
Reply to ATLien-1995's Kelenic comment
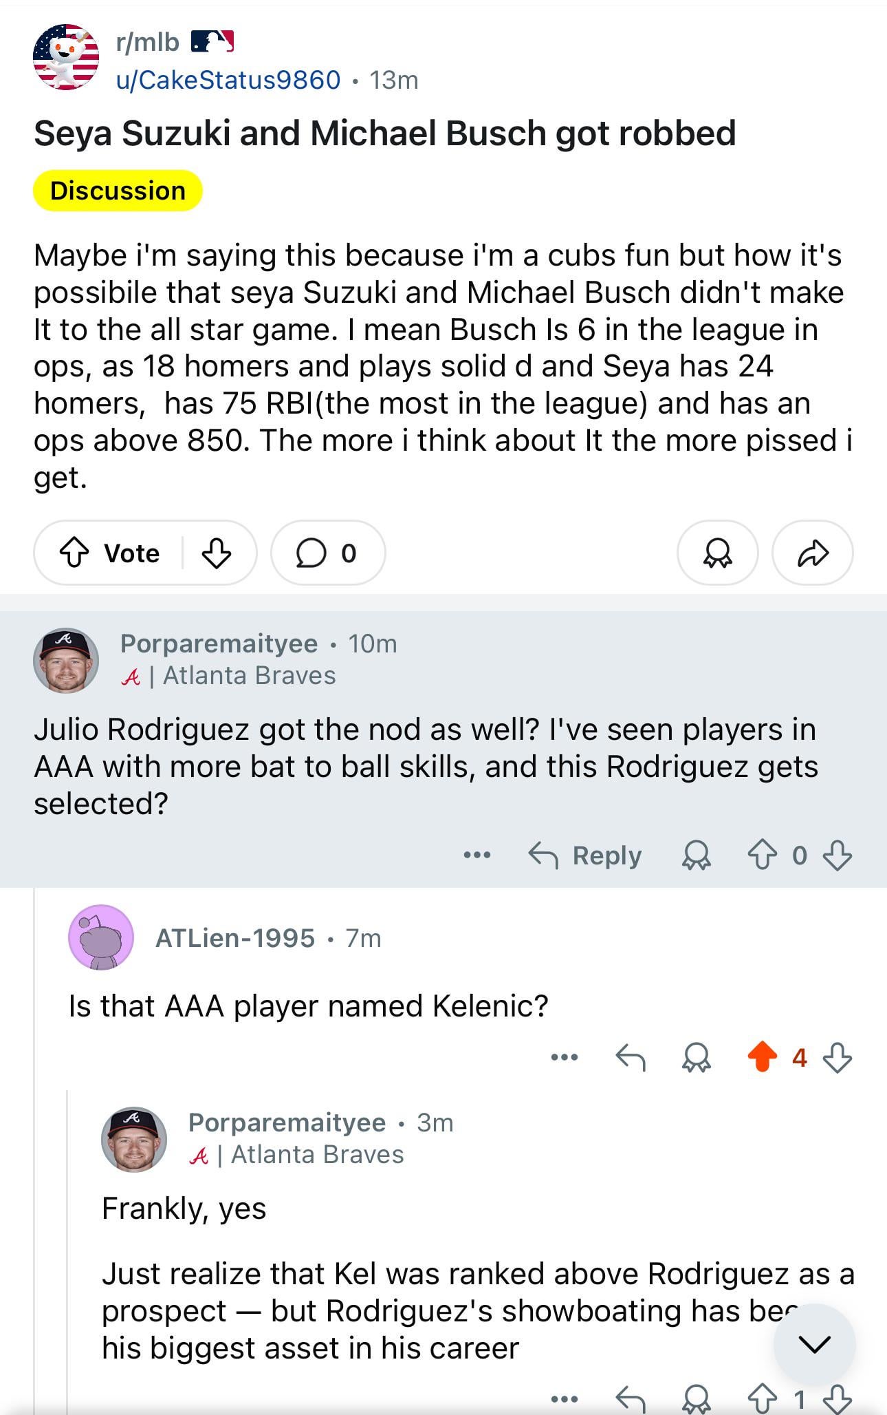coord(630,1057)
